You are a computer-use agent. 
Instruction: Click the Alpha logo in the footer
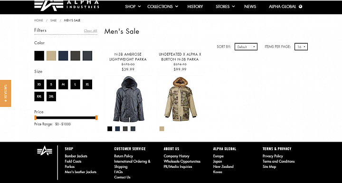coord(45,151)
